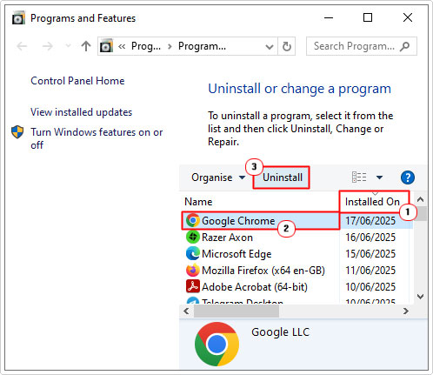The image size is (433, 375).
Task: Click the search magnifier icon
Action: pos(404,46)
